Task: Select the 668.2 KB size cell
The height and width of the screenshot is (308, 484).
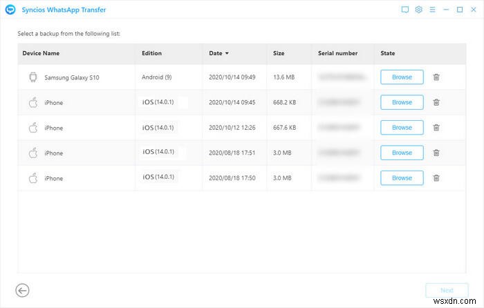Action: coord(284,102)
